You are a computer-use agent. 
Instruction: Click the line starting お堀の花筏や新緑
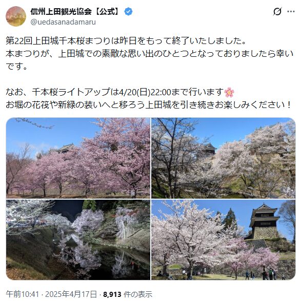pos(148,105)
